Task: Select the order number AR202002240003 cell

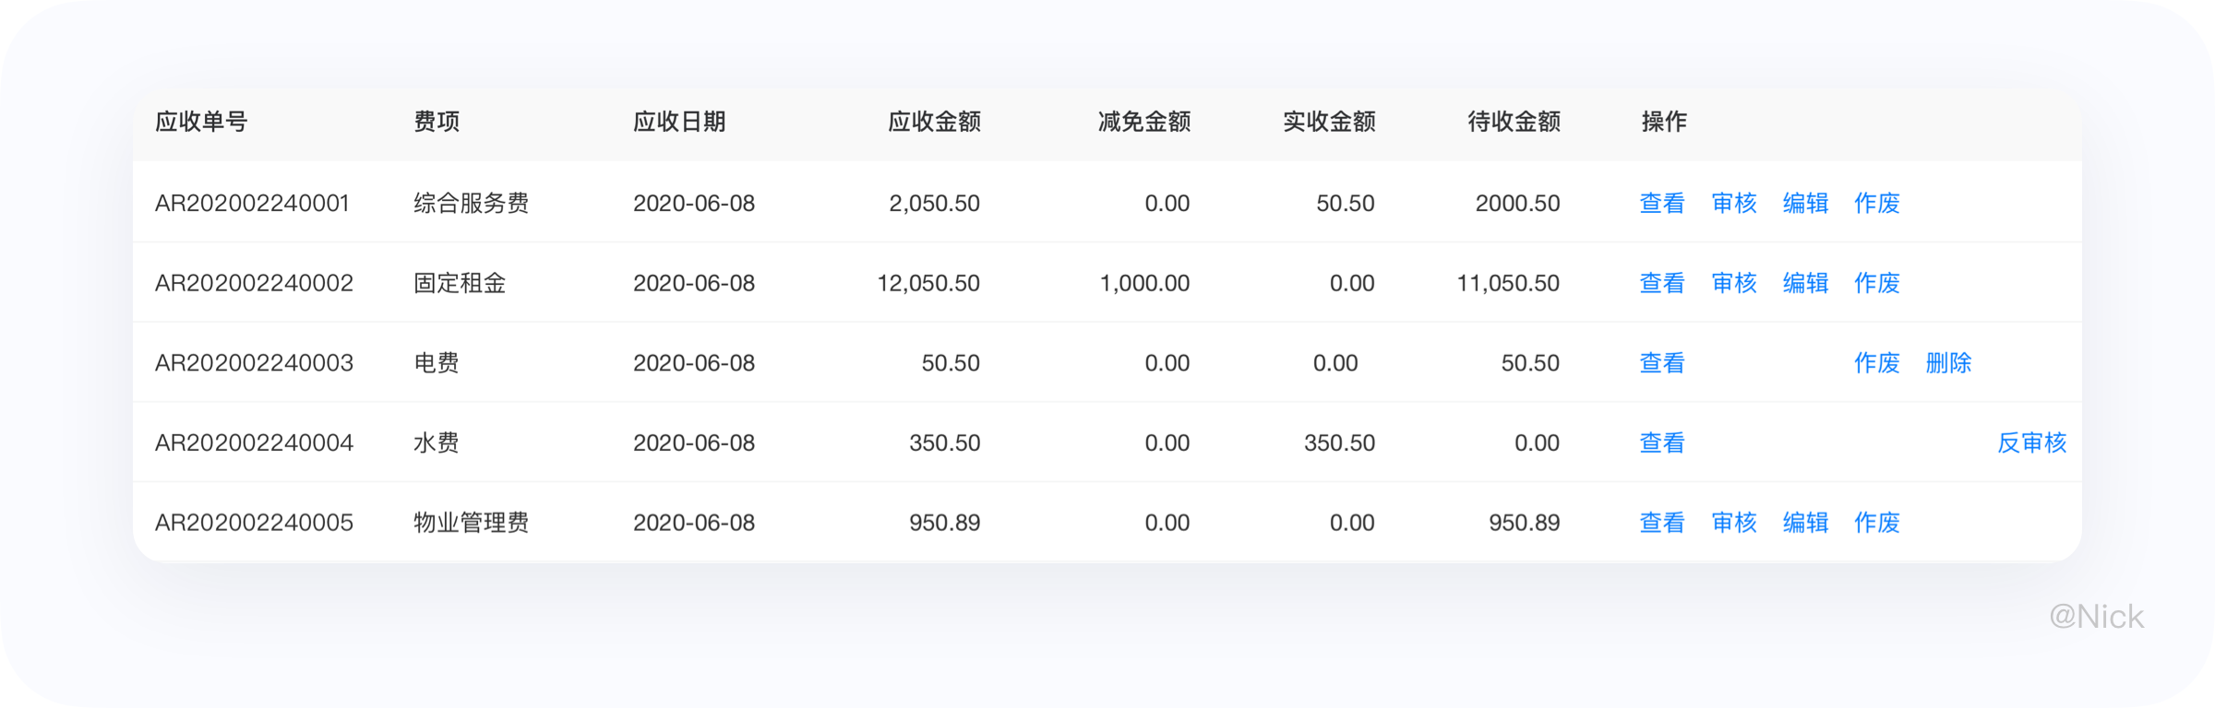Action: click(x=254, y=363)
